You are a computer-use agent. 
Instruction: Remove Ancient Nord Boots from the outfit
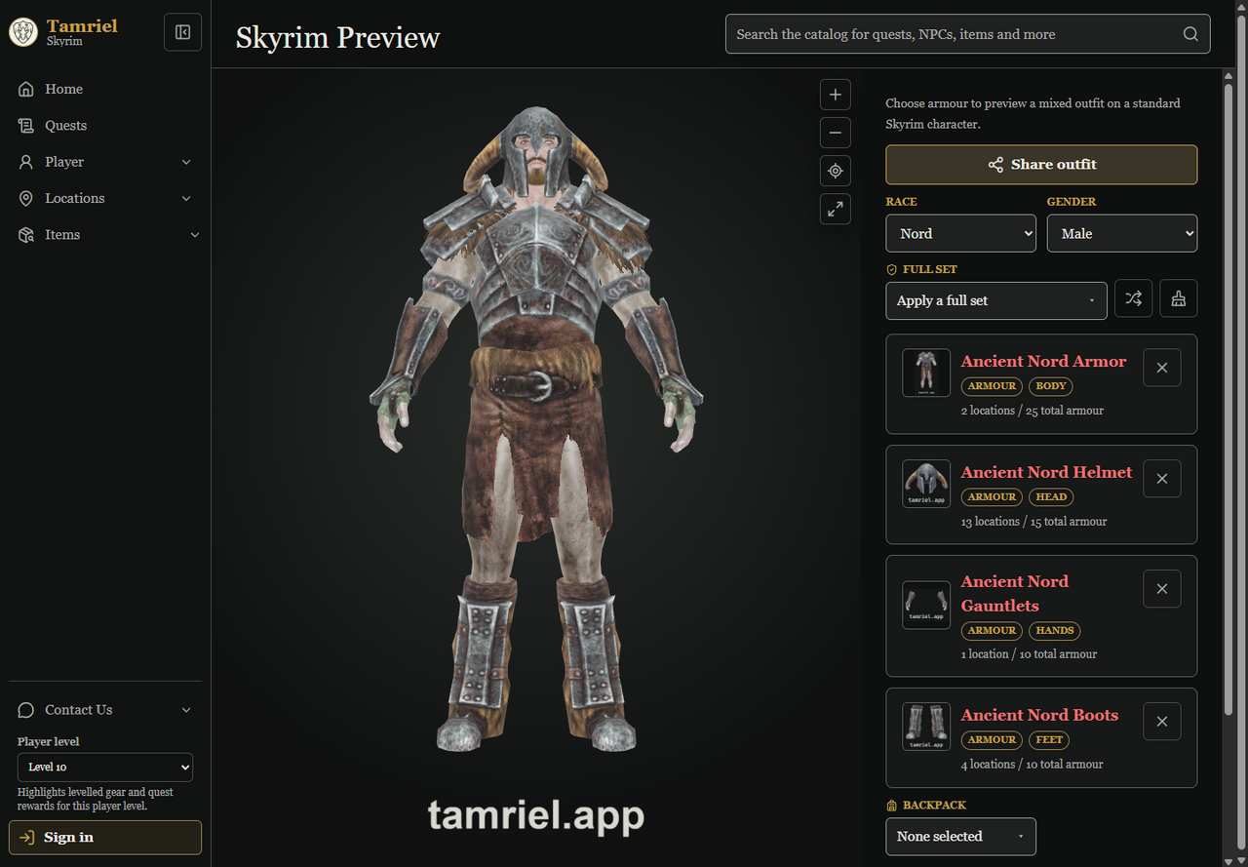[x=1162, y=722]
